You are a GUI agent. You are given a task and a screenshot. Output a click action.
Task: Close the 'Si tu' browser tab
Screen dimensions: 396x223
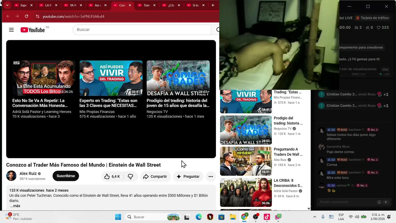(x=204, y=5)
